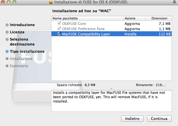Click the Installazione step bullet

(x=7, y=59)
